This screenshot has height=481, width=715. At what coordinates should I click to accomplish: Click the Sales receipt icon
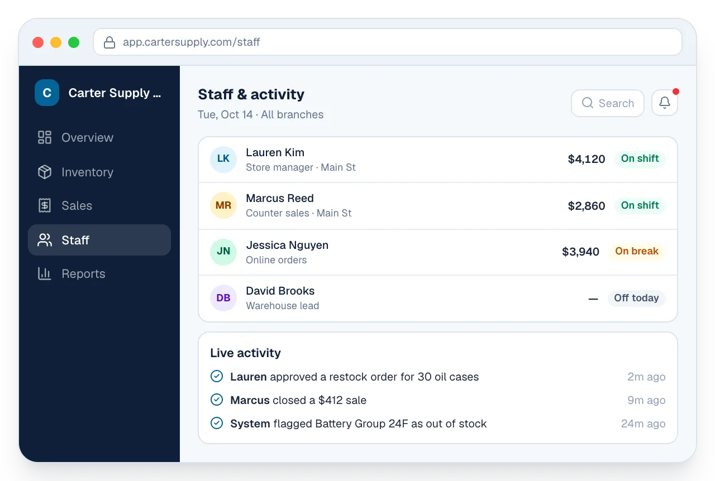click(45, 205)
